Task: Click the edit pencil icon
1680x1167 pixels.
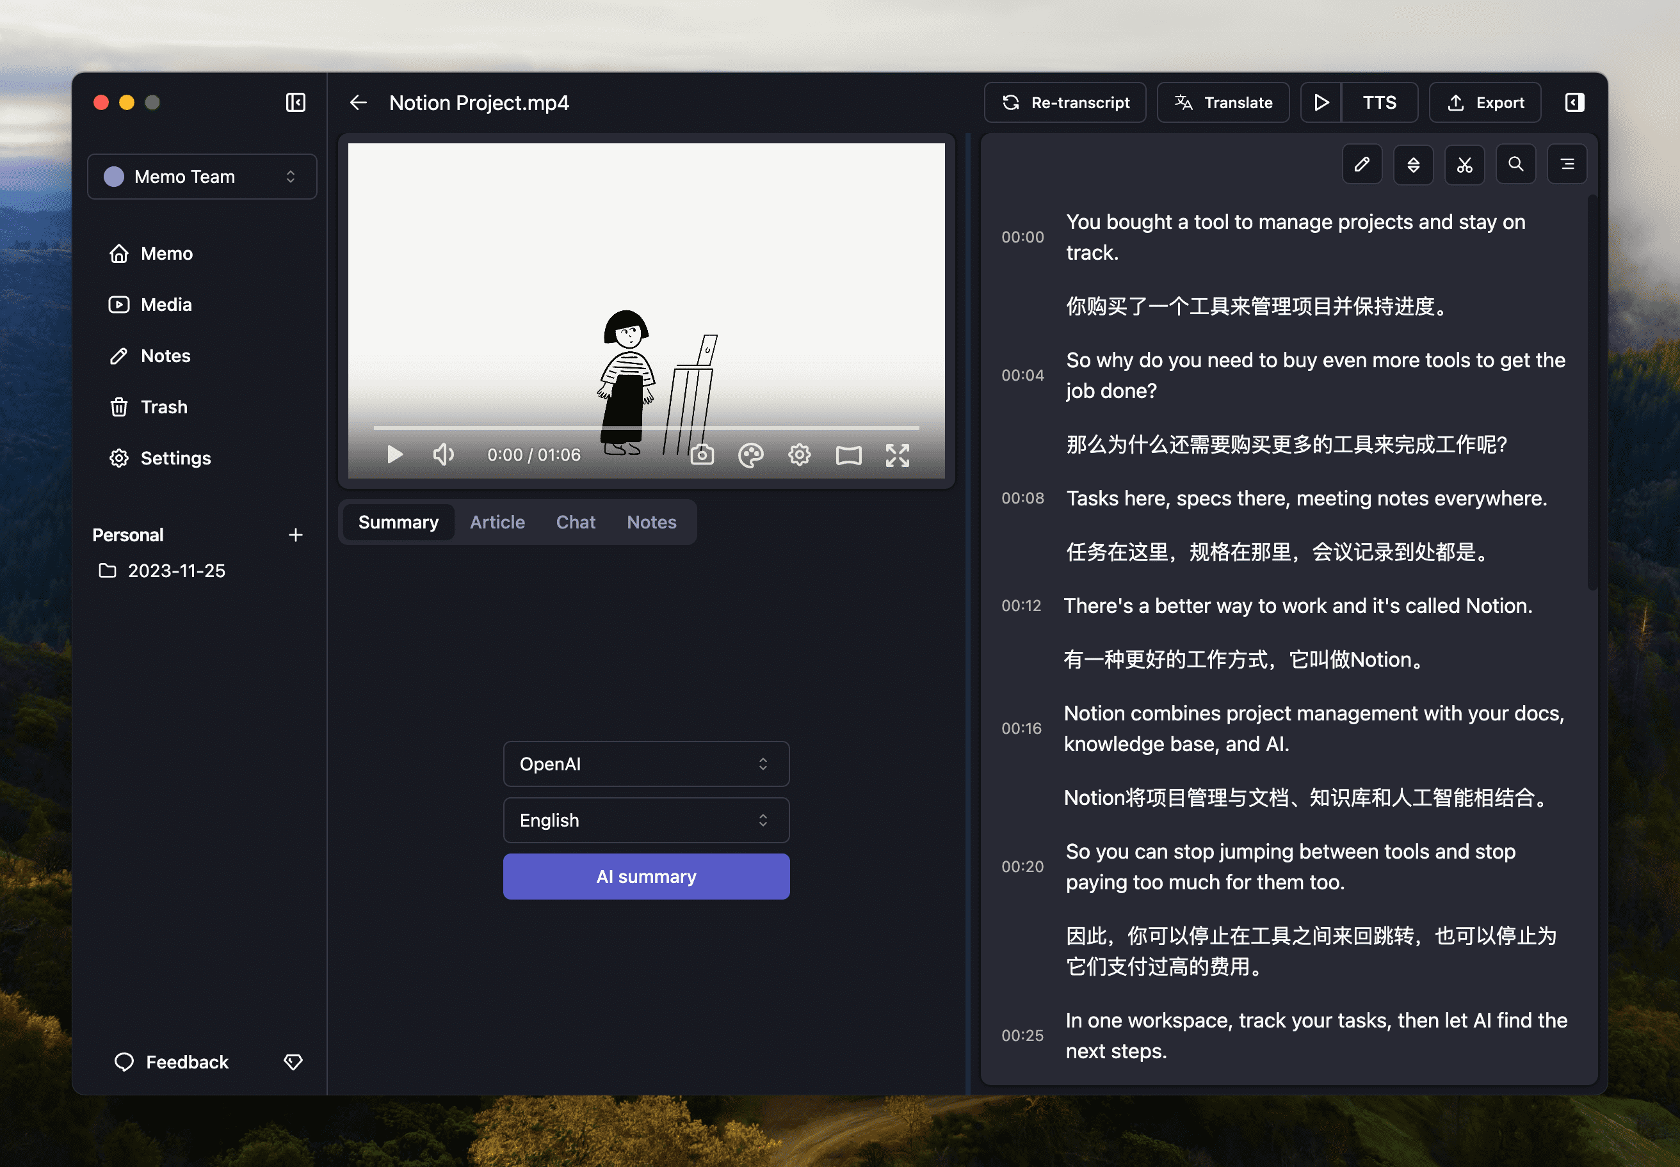Action: point(1364,163)
